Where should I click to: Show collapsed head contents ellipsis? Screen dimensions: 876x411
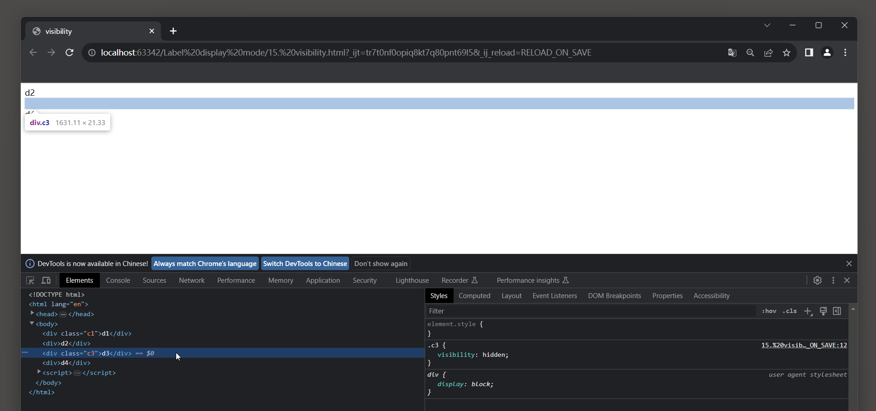(x=63, y=314)
